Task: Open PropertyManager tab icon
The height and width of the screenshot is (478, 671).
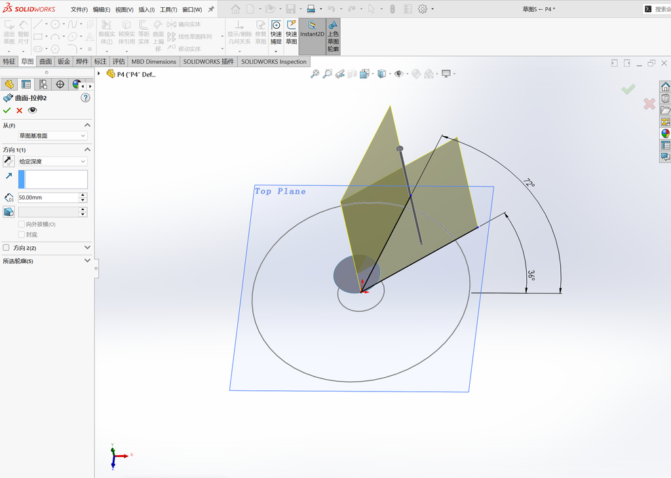Action: [26, 84]
